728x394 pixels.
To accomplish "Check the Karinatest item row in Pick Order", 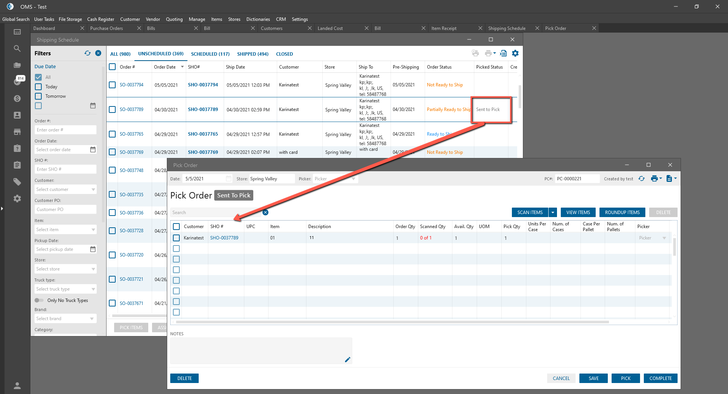I will 176,238.
